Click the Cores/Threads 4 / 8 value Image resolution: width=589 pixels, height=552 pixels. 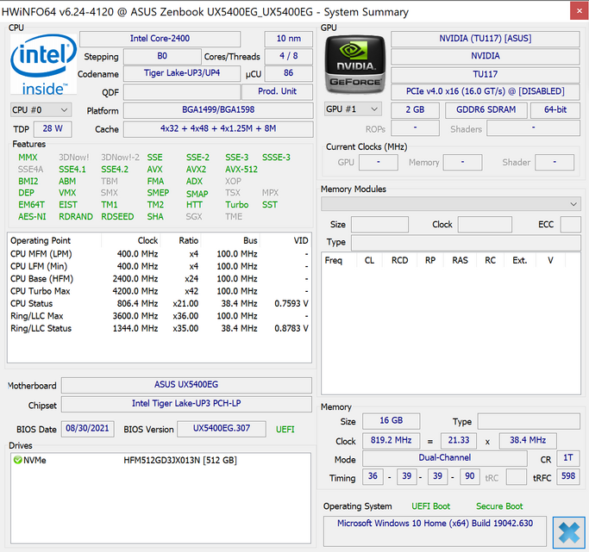coord(289,56)
